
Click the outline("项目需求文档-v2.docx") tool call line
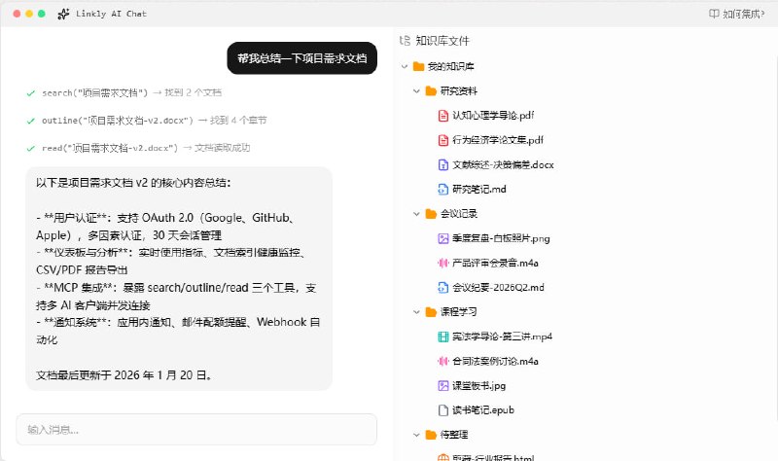coord(155,120)
